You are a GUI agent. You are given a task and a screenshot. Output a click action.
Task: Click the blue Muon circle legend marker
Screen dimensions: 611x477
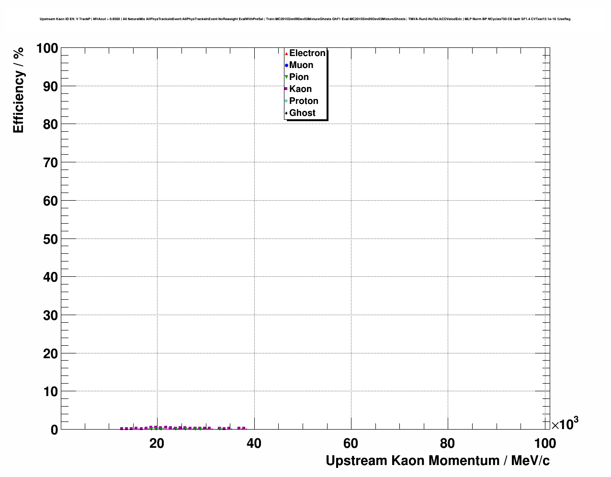tap(286, 65)
